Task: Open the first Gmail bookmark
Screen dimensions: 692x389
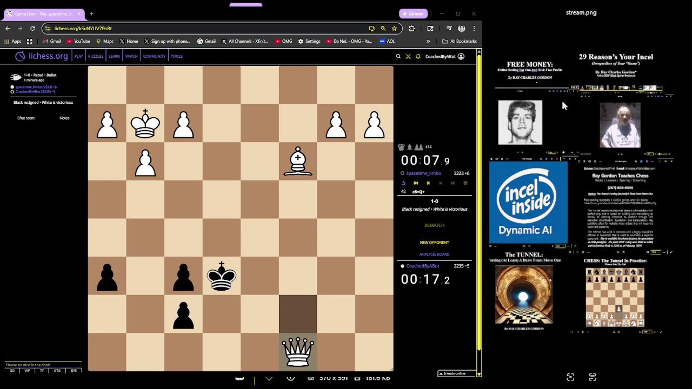Action: tap(52, 41)
